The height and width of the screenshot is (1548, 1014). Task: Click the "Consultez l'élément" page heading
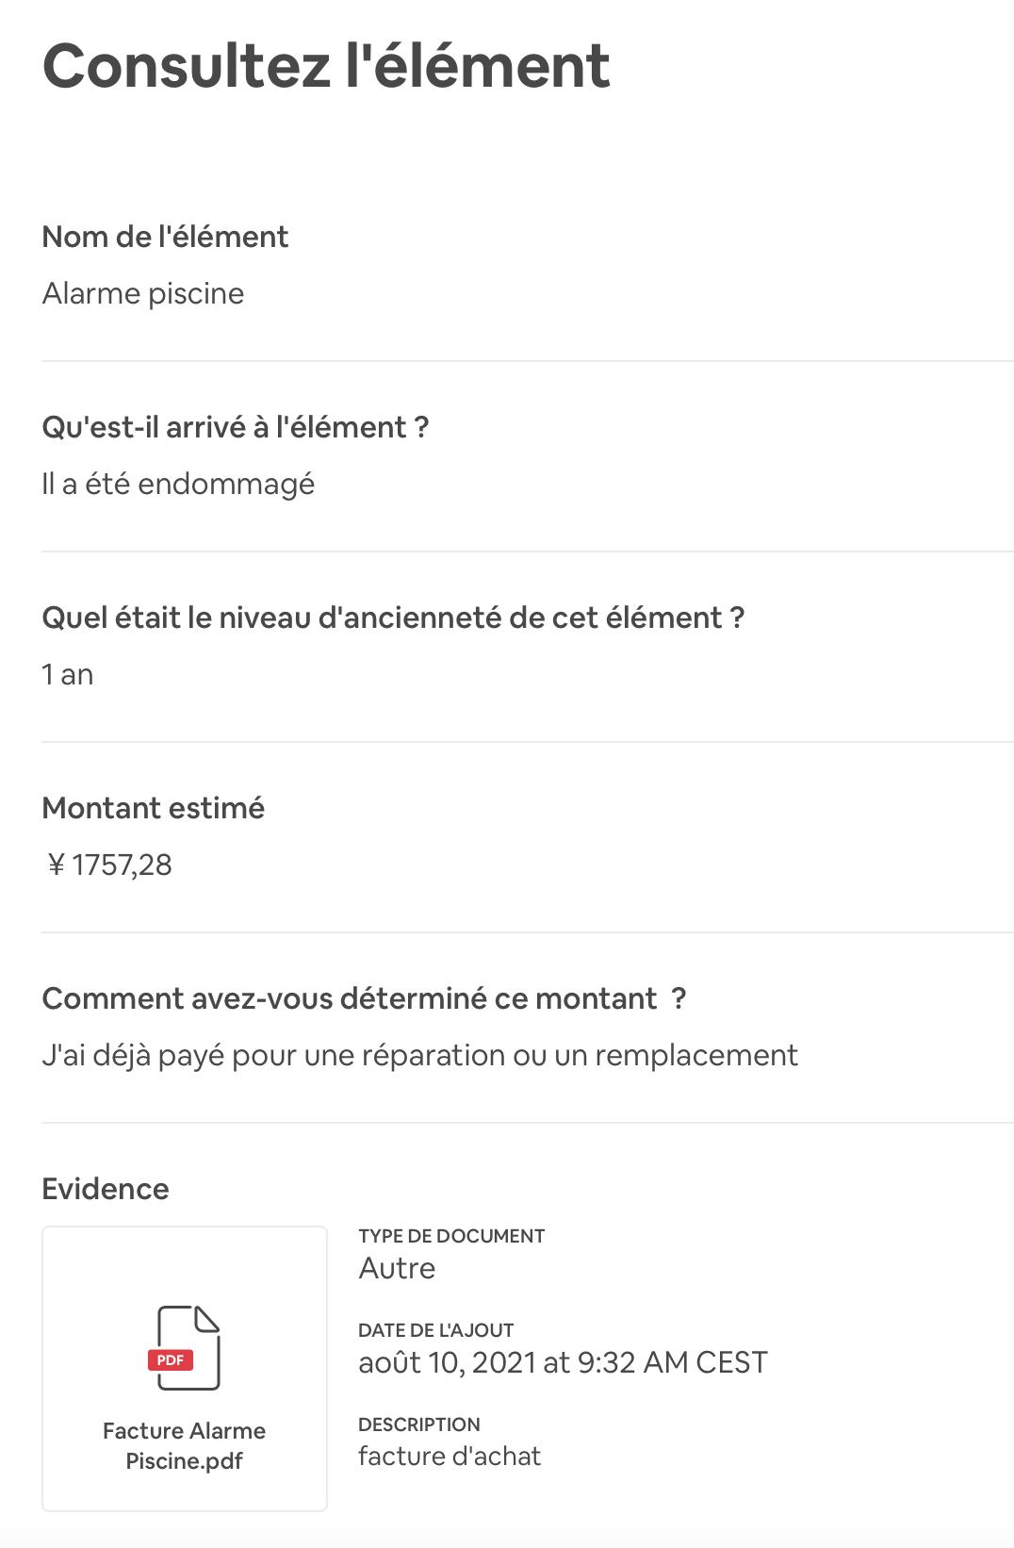pyautogui.click(x=326, y=66)
